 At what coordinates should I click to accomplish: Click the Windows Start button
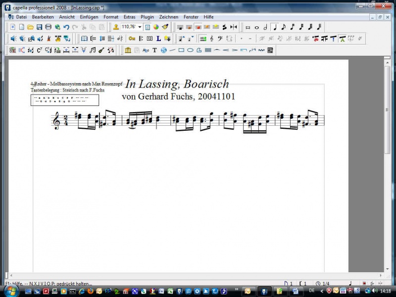click(11, 291)
